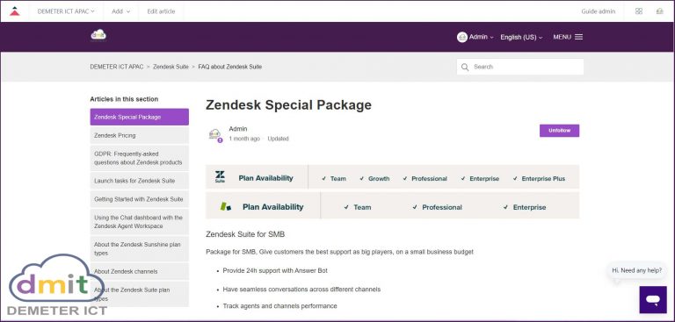This screenshot has width=675, height=322.
Task: Open Guide admin from top bar
Action: point(598,11)
